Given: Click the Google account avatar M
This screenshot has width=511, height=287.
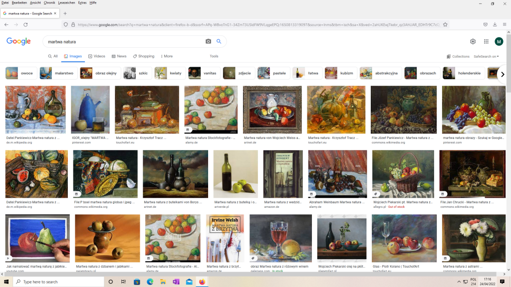Looking at the screenshot, I should (x=499, y=41).
